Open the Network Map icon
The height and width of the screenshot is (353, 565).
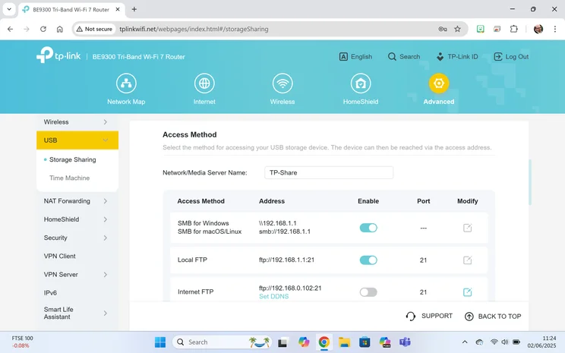click(126, 84)
